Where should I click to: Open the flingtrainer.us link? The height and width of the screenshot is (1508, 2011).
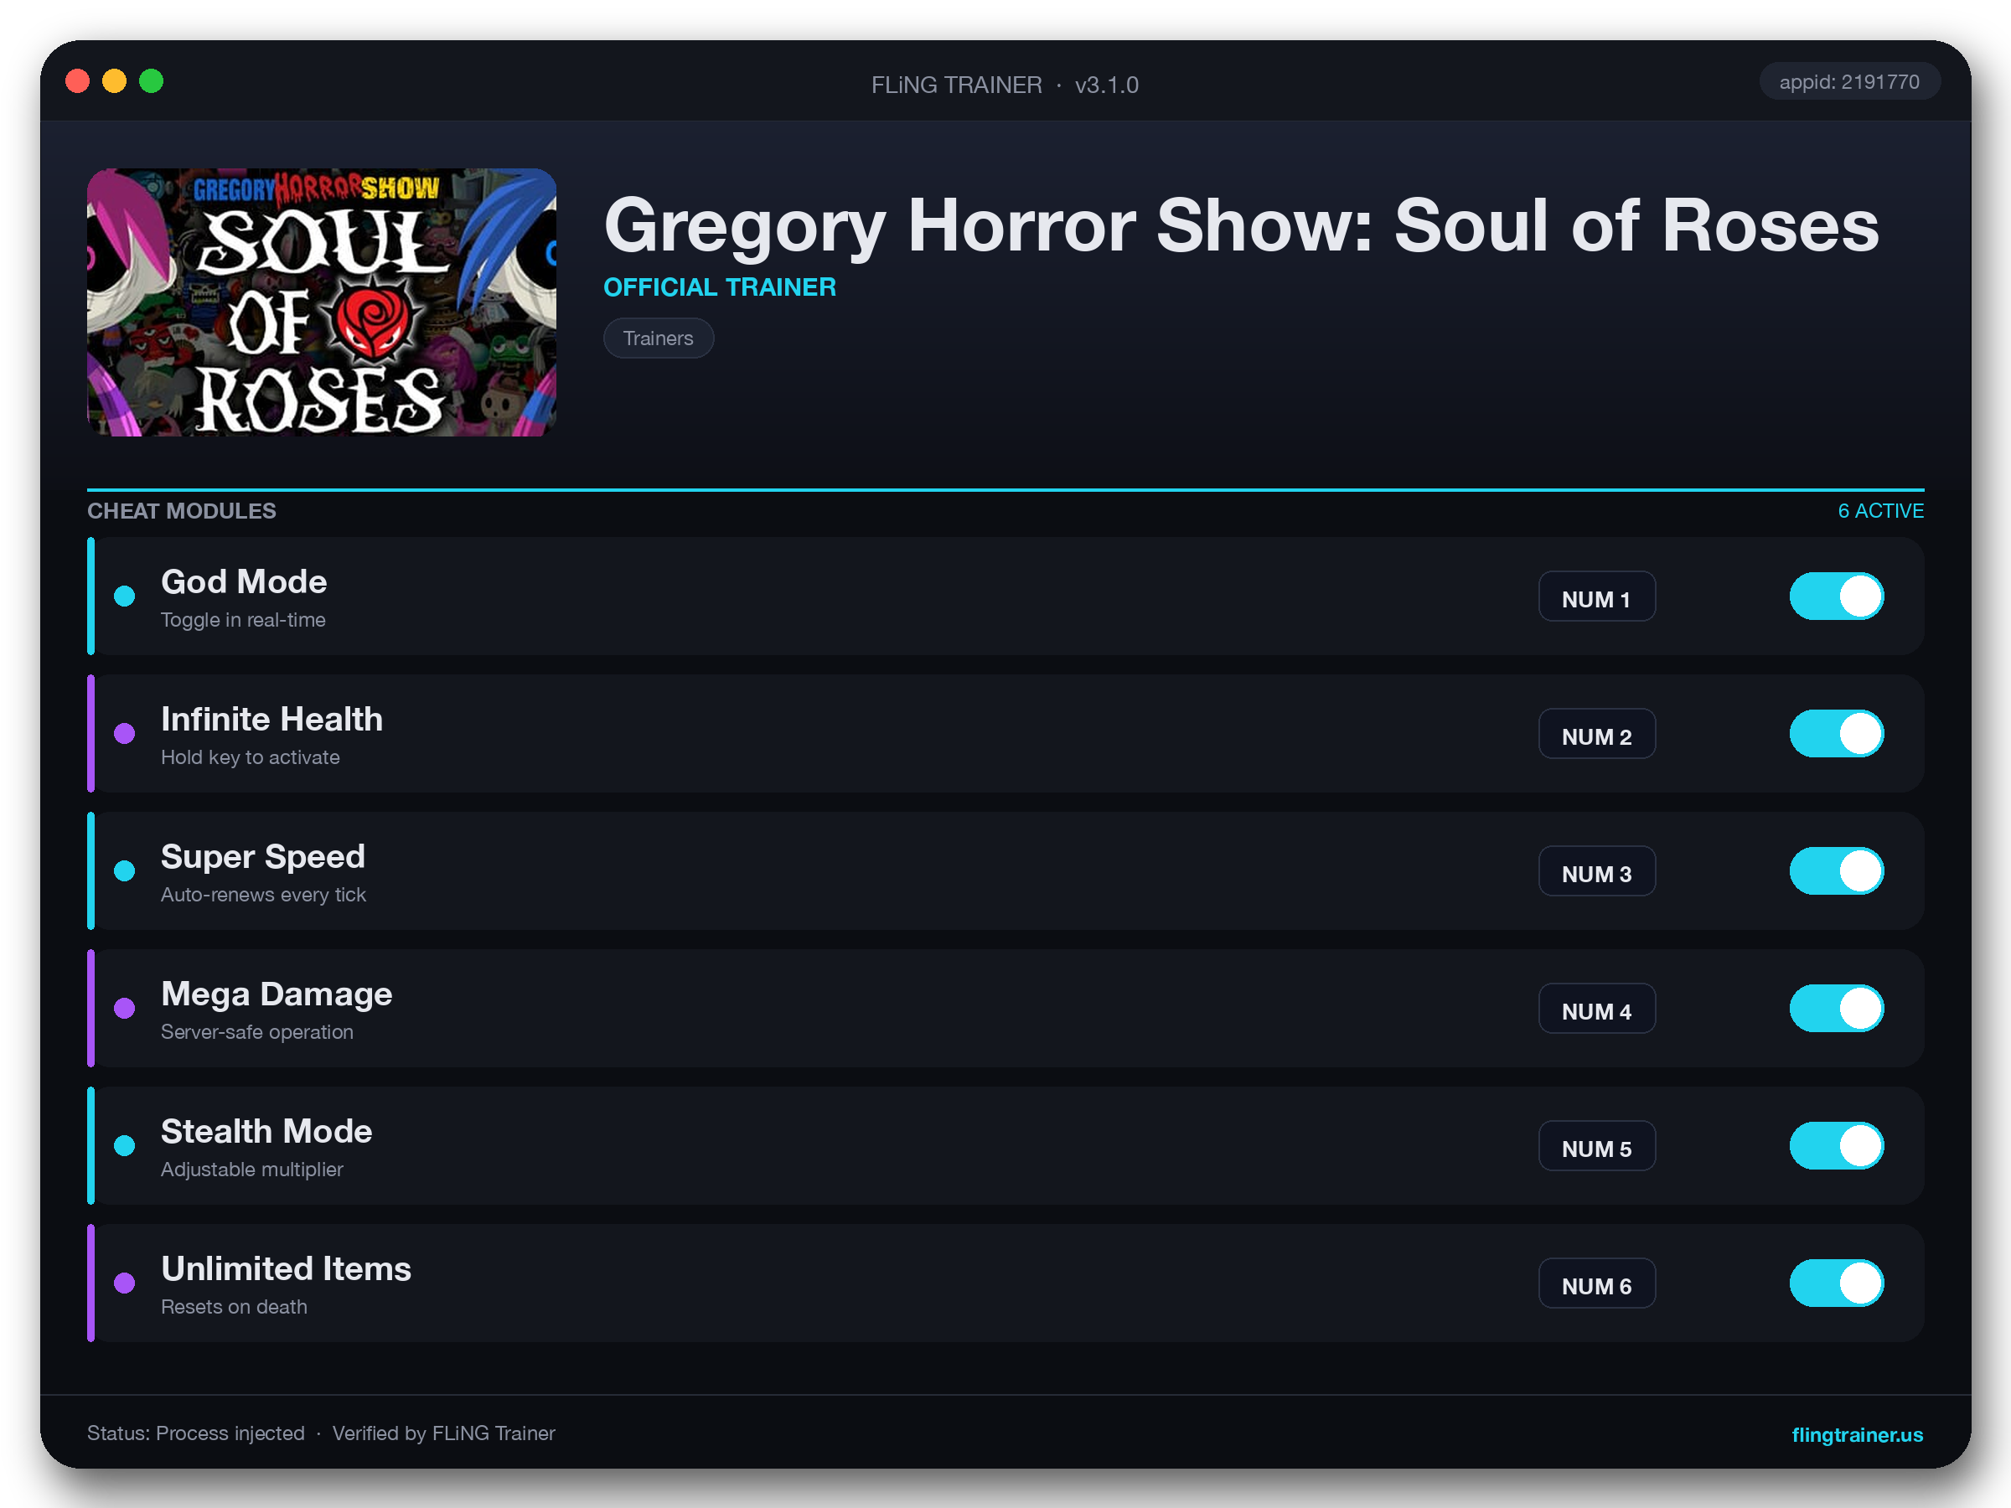[1857, 1434]
